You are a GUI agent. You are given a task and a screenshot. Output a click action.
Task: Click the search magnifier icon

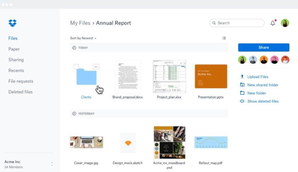[214, 23]
